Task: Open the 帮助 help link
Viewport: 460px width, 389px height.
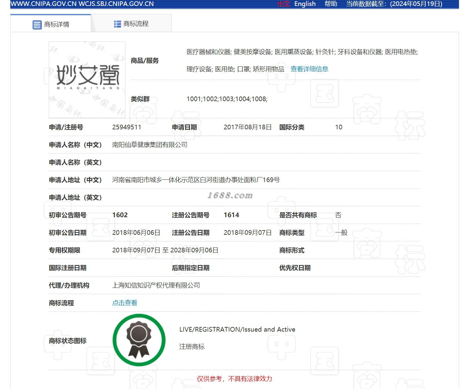Action: tap(331, 4)
